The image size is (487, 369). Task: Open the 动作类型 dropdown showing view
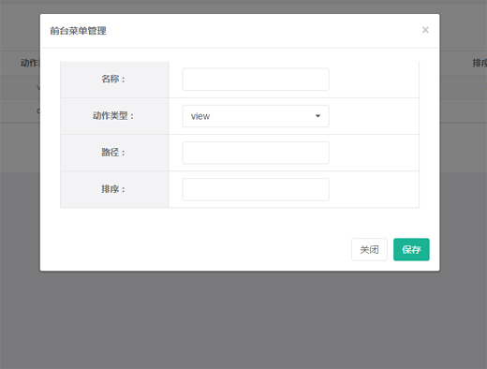pos(256,116)
